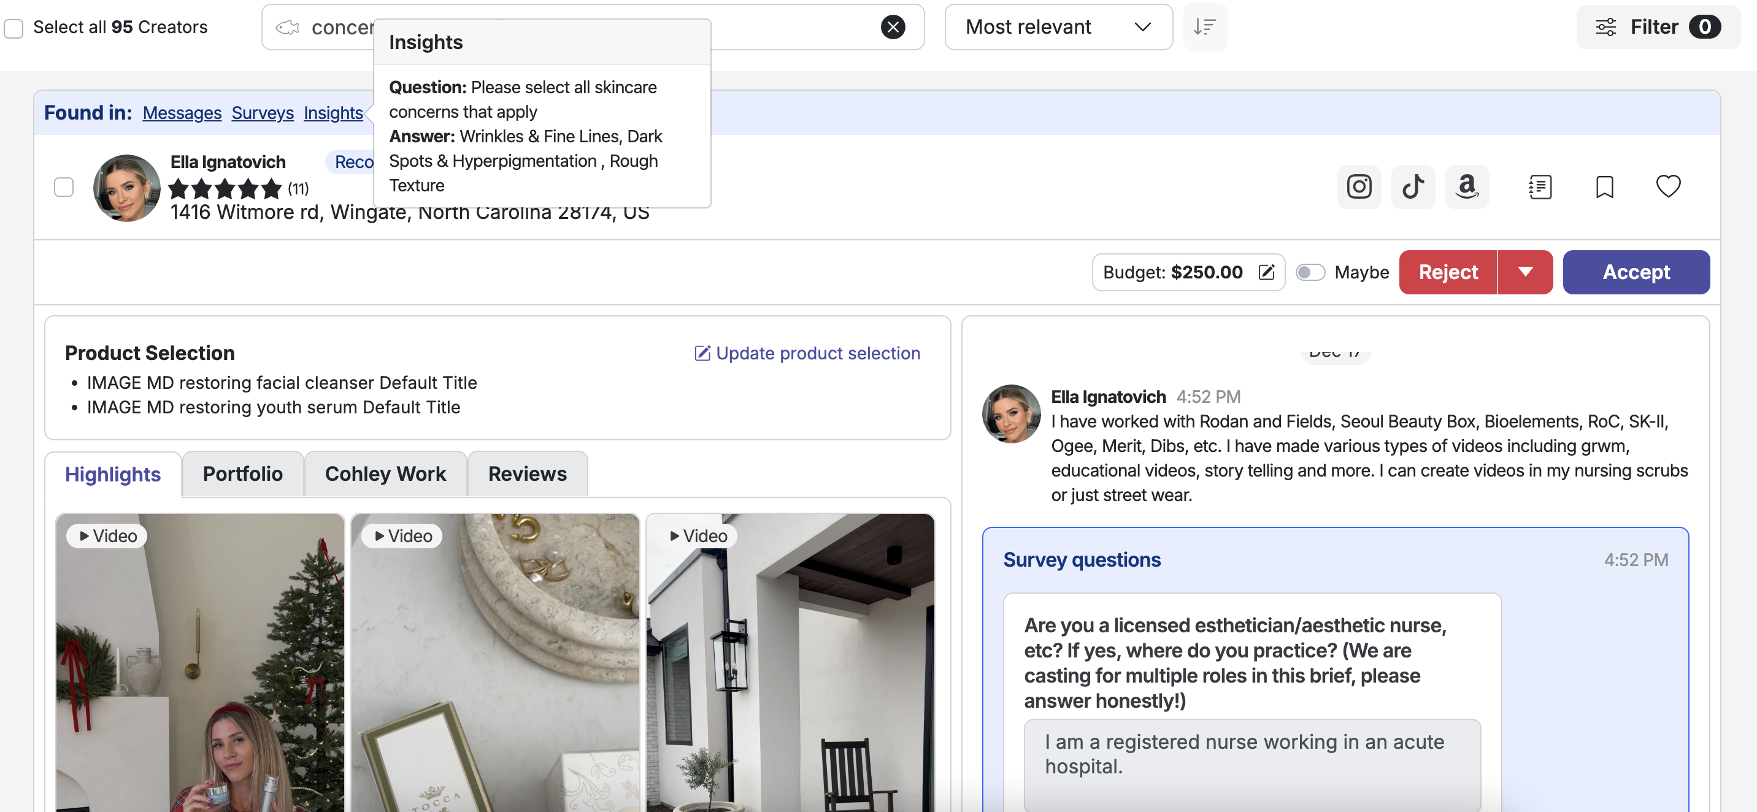Open Ella's Instagram profile icon
Viewport: 1757px width, 812px height.
pos(1359,187)
